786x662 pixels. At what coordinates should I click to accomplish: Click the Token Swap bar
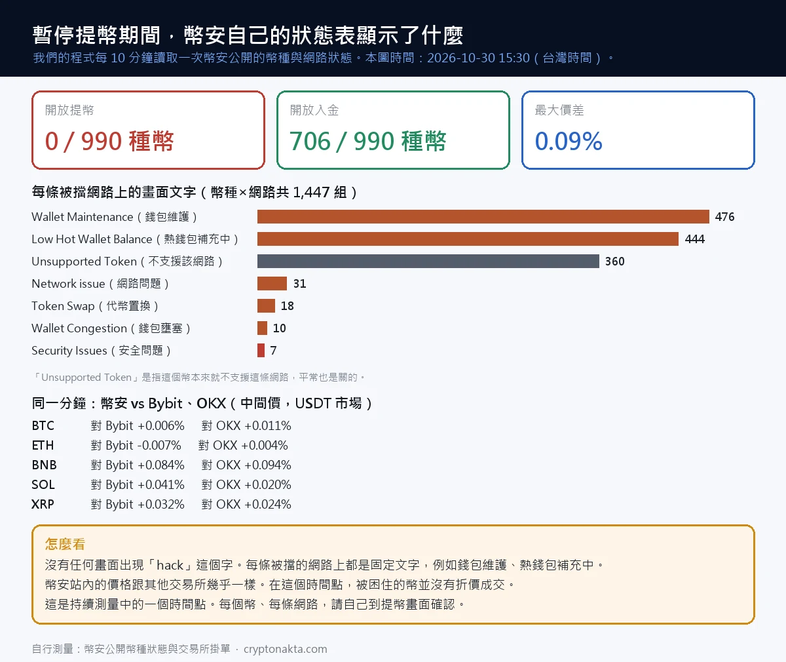[266, 306]
